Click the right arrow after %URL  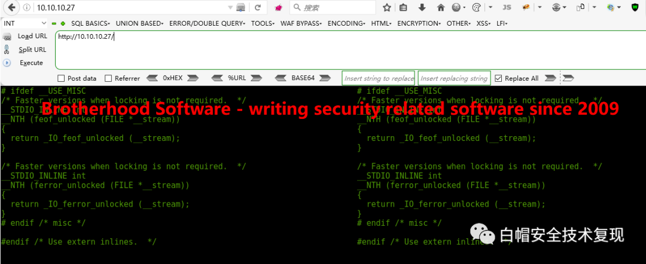[256, 78]
